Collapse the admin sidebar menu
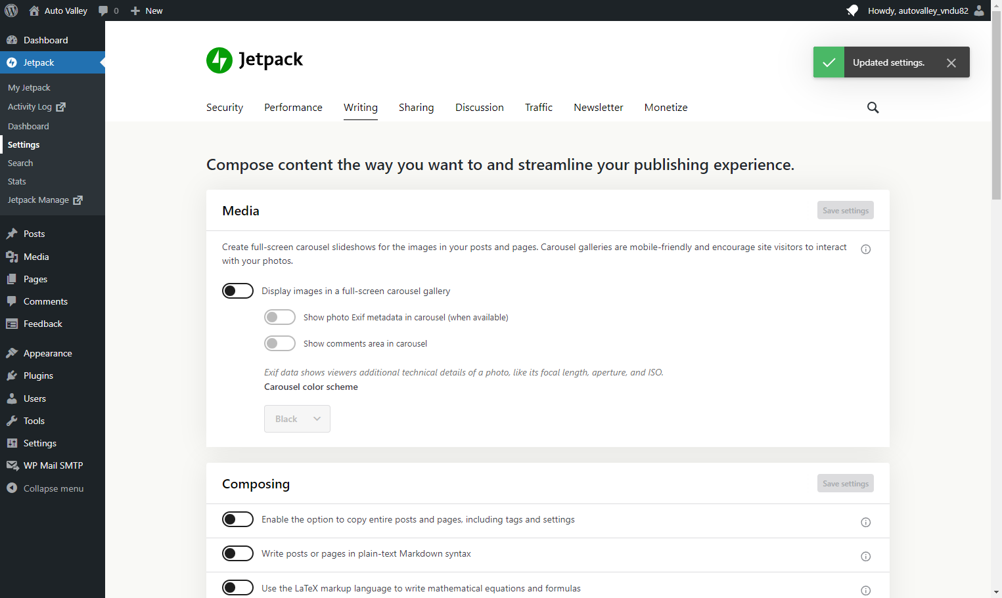This screenshot has width=1002, height=598. [x=53, y=488]
